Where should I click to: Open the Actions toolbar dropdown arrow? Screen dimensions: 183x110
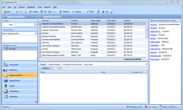[84, 12]
